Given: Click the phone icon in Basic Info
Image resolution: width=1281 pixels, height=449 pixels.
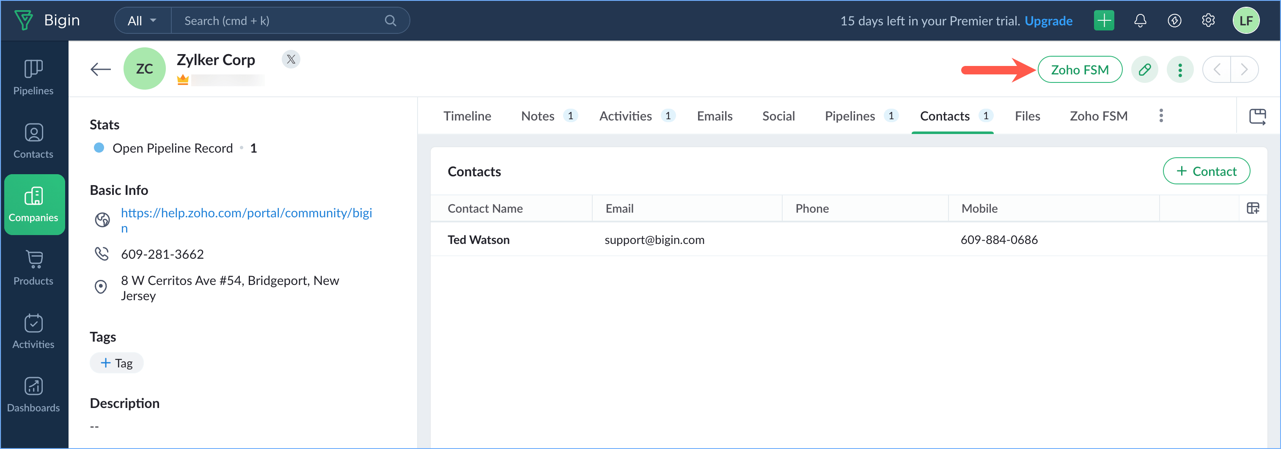Looking at the screenshot, I should [102, 254].
